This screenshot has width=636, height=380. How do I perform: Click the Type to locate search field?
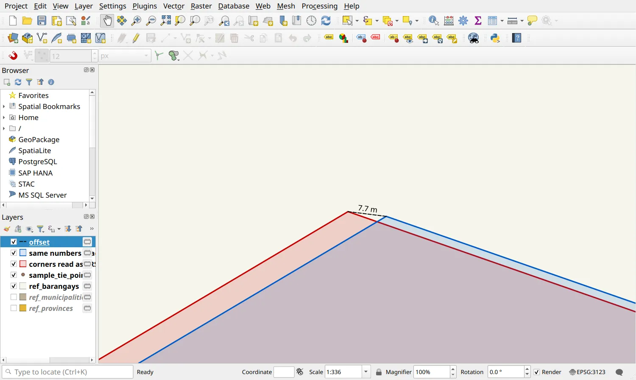(68, 372)
